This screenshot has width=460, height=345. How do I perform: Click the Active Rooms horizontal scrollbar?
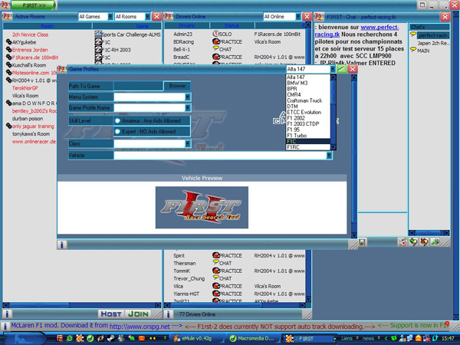pyautogui.click(x=82, y=305)
